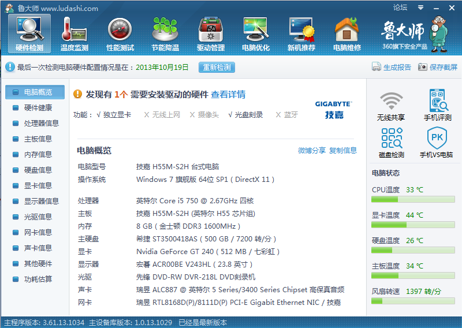Switch to 显卡信息 sidebar item
The width and height of the screenshot is (462, 328).
38,185
